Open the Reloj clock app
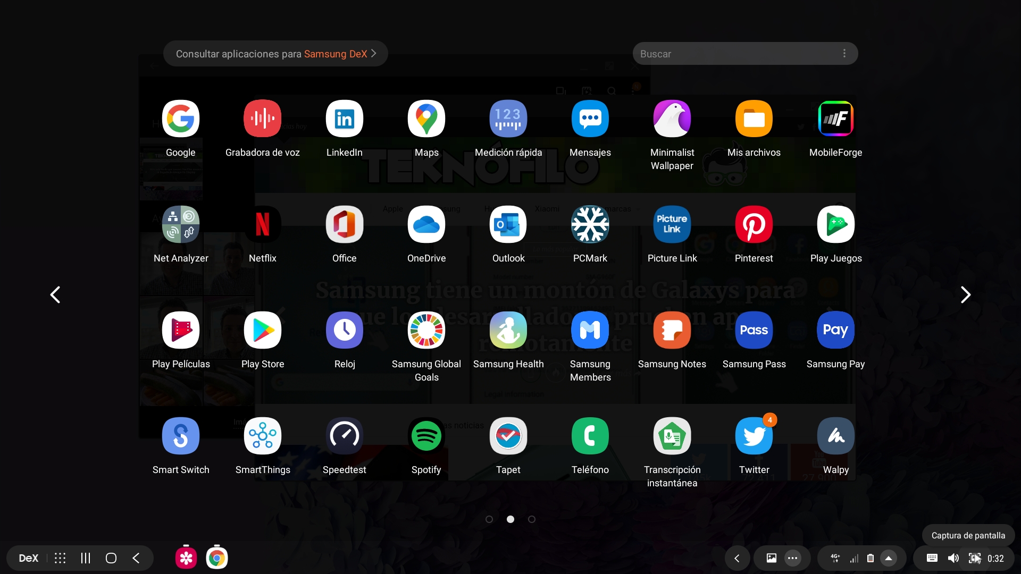 click(x=345, y=330)
